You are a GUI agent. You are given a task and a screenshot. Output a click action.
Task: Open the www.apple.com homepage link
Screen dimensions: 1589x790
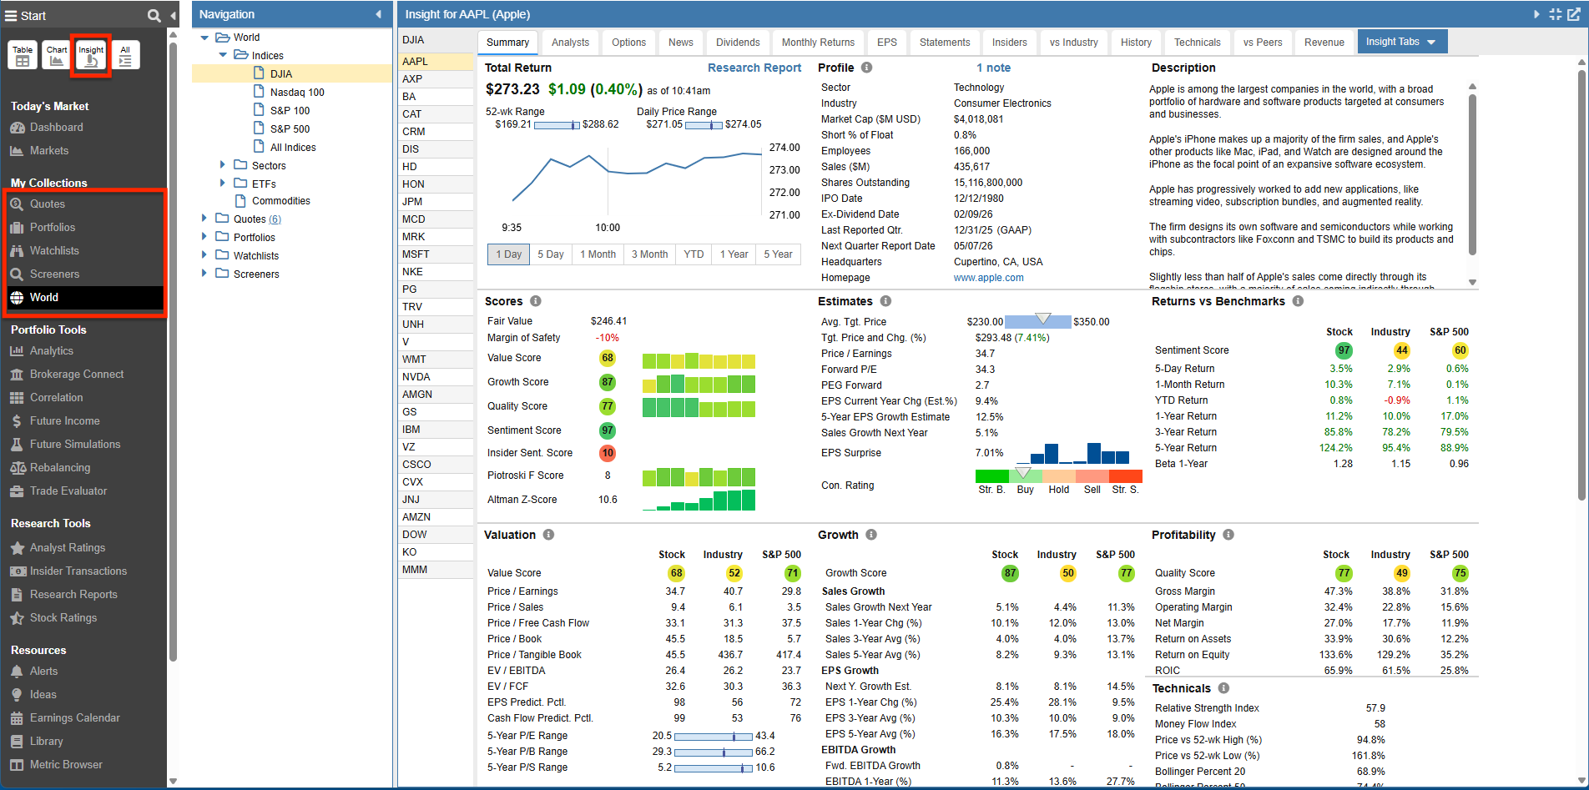(988, 278)
